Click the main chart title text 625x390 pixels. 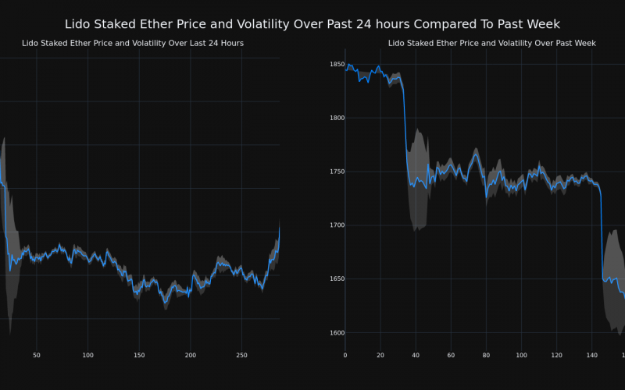312,24
